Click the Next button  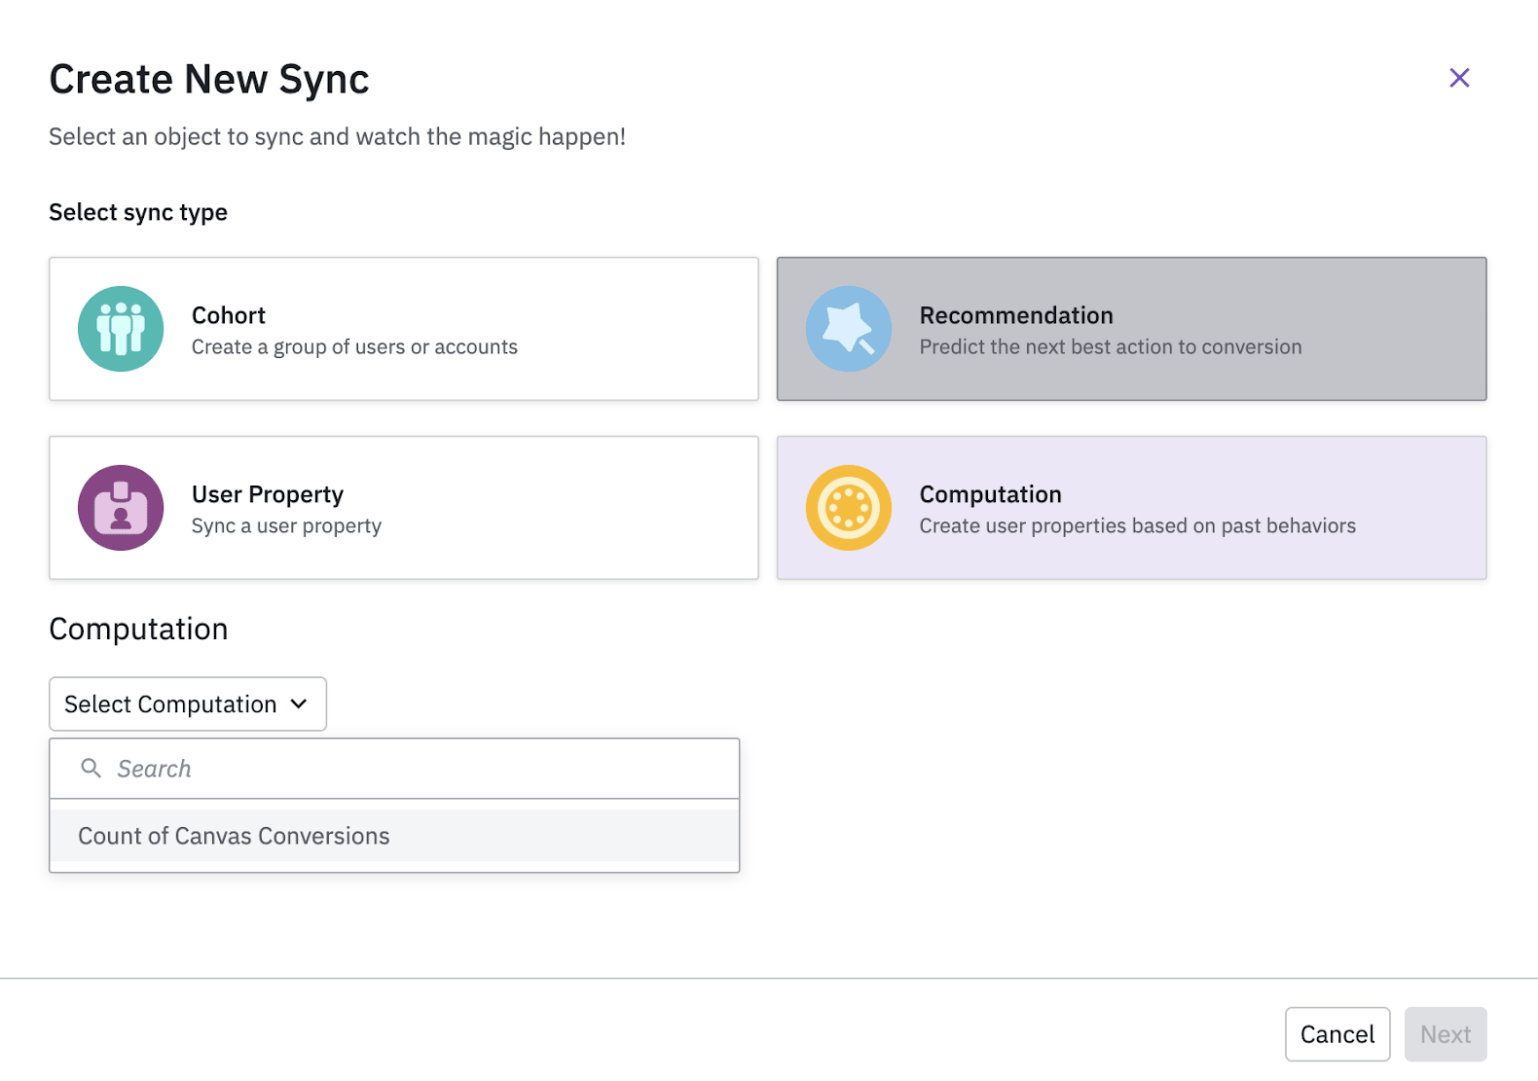coord(1445,1034)
